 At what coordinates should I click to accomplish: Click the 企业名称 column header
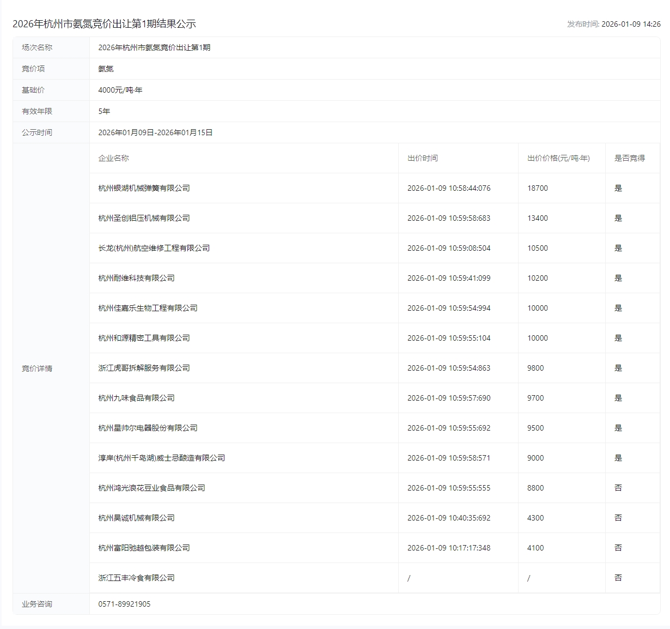113,158
